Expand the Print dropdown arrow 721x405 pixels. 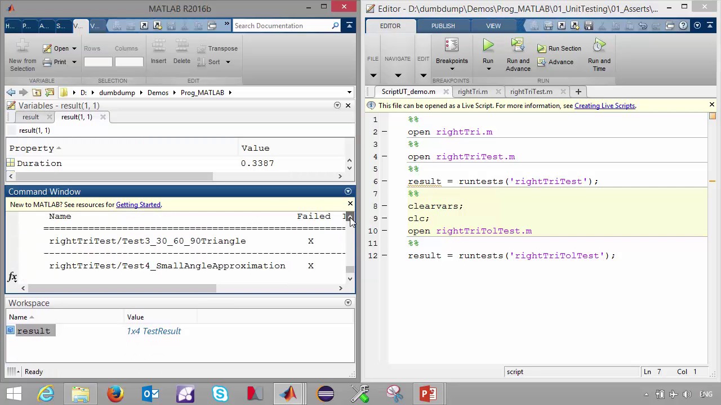click(x=74, y=62)
